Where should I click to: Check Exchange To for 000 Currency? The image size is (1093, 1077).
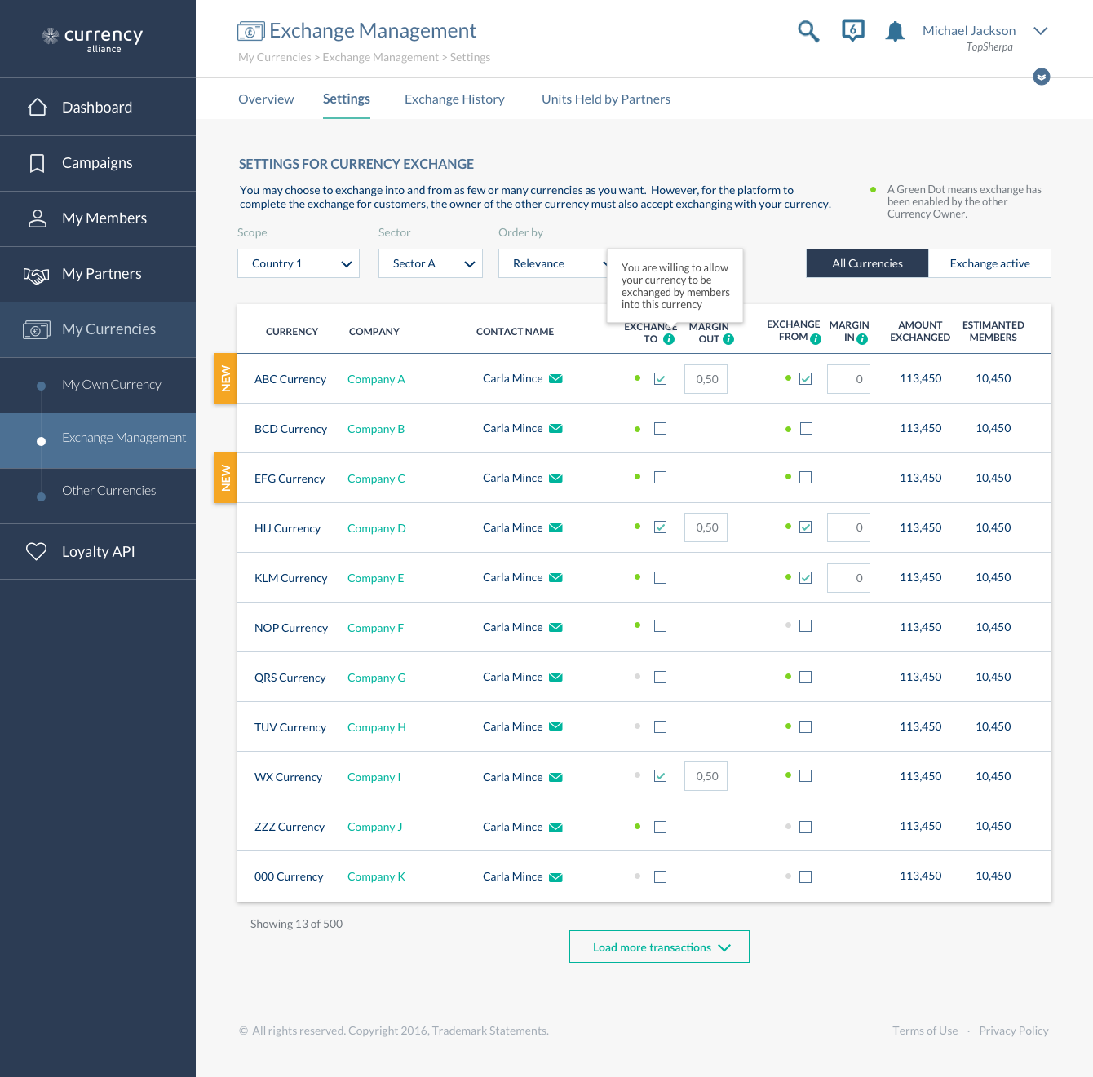coord(661,876)
